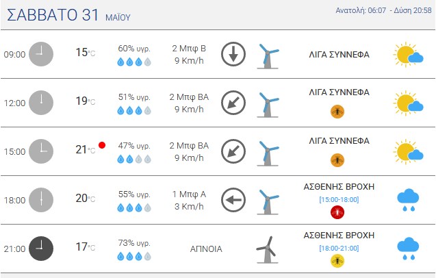
Task: Click the north wind direction arrow at 09:00
Action: (233, 54)
